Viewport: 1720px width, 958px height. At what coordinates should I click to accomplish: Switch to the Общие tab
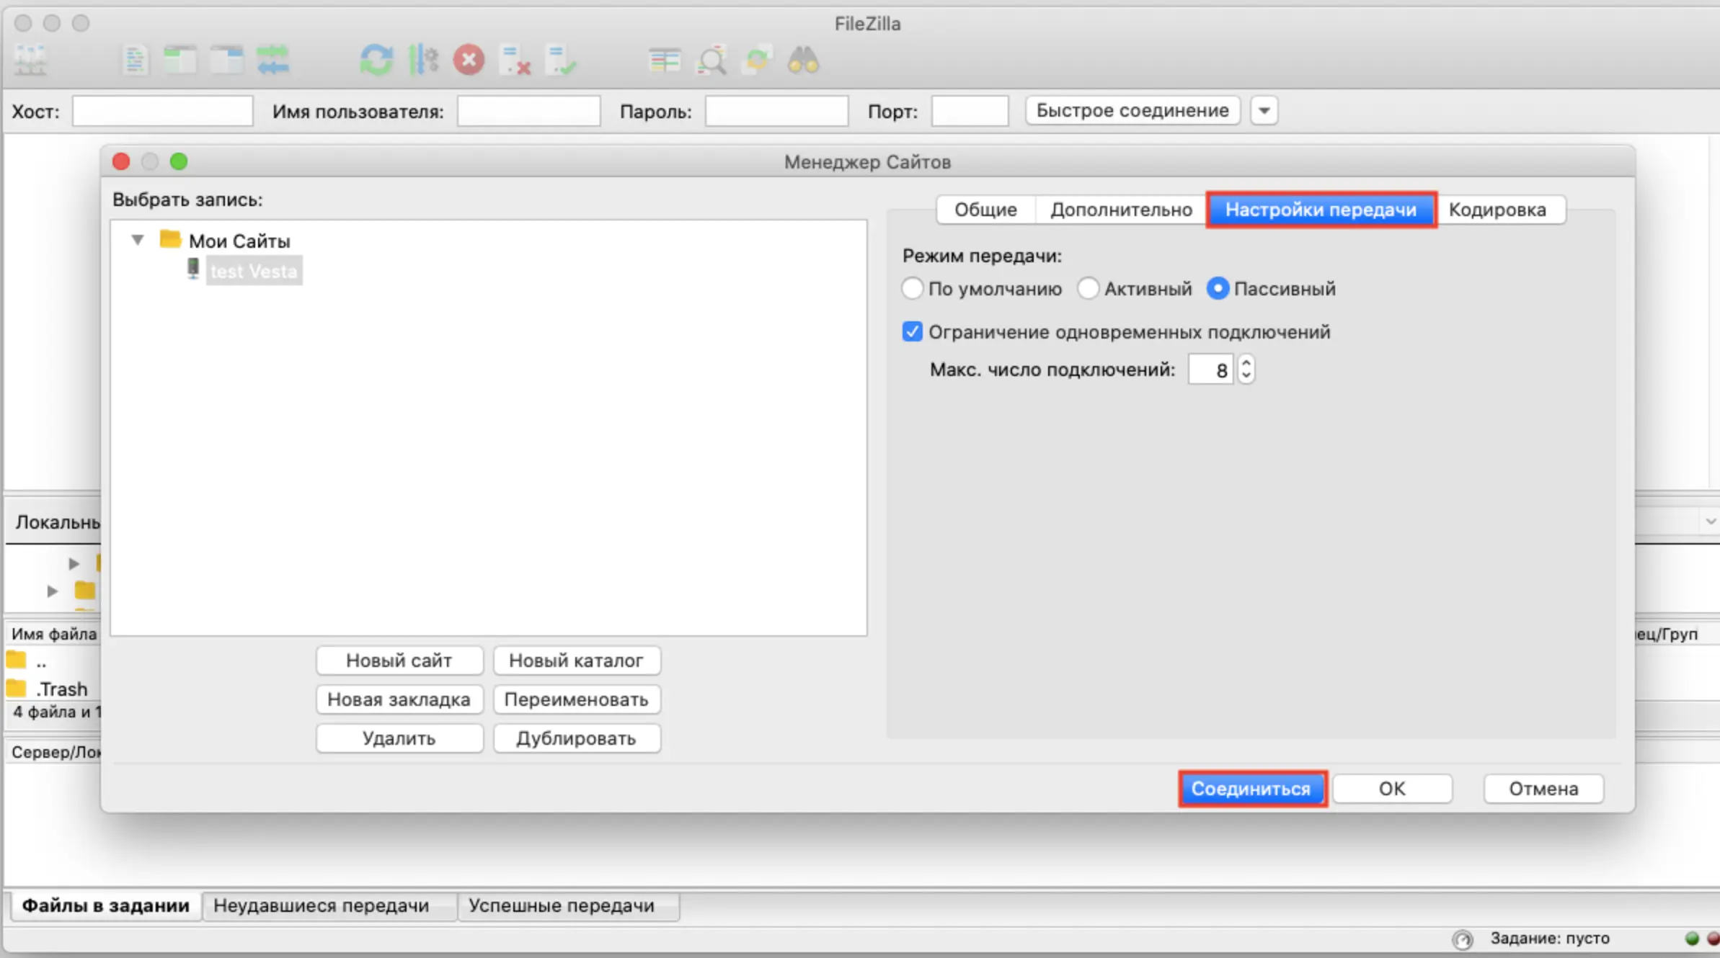(985, 210)
